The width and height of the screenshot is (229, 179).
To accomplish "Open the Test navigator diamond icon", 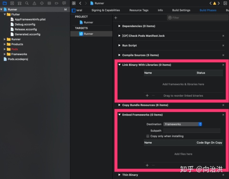I will (42, 3).
